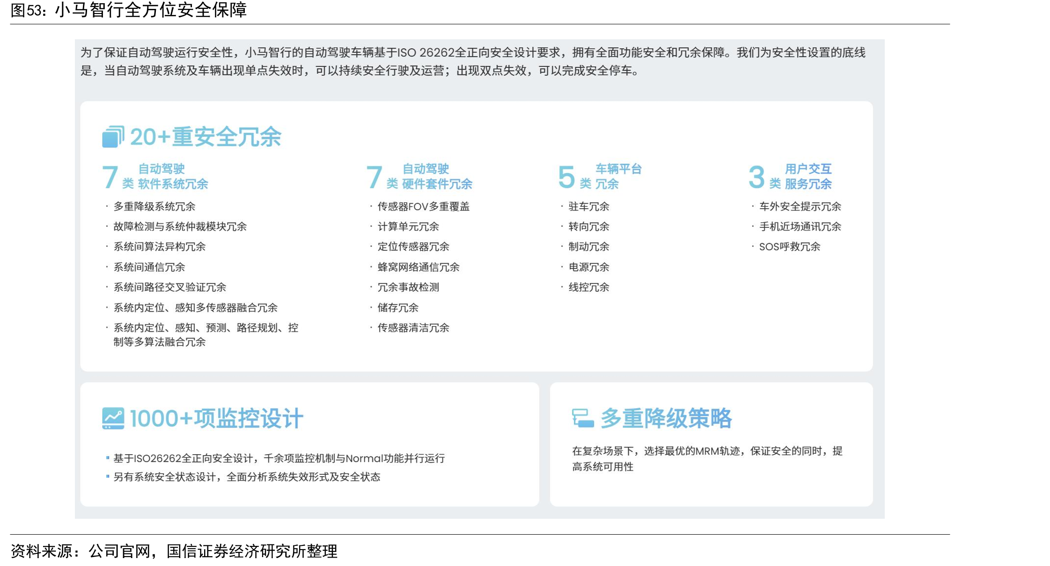Click the list item 车外安全提示冗余

point(800,206)
